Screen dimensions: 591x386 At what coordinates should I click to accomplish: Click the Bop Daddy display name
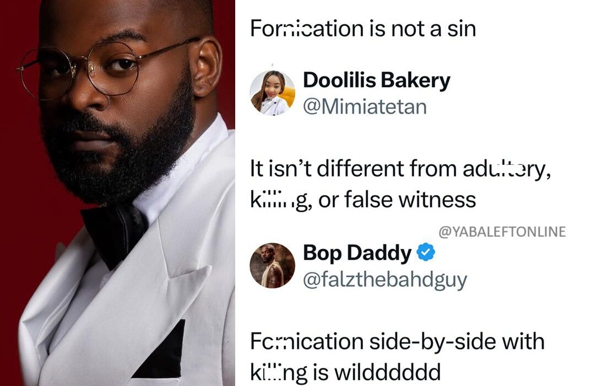coord(357,253)
